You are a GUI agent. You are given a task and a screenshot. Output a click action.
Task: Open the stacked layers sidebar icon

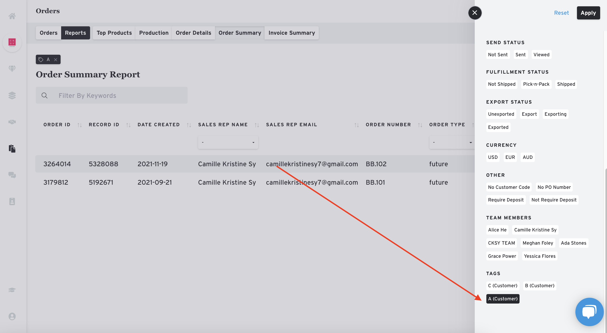(x=12, y=95)
